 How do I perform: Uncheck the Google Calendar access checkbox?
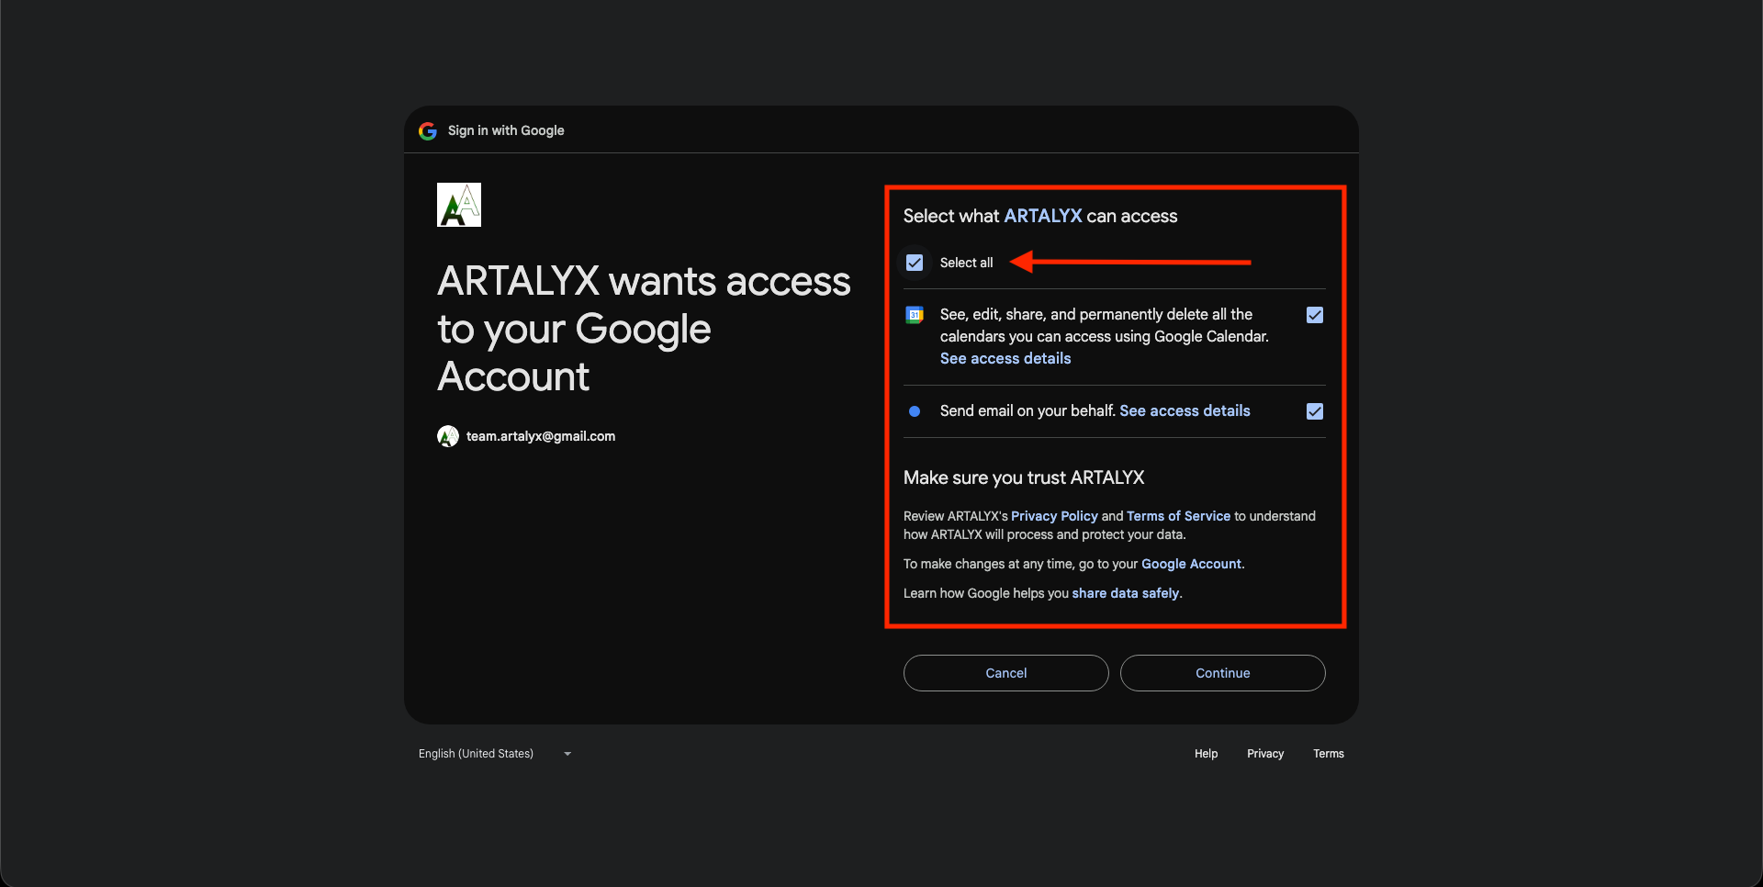coord(1315,315)
